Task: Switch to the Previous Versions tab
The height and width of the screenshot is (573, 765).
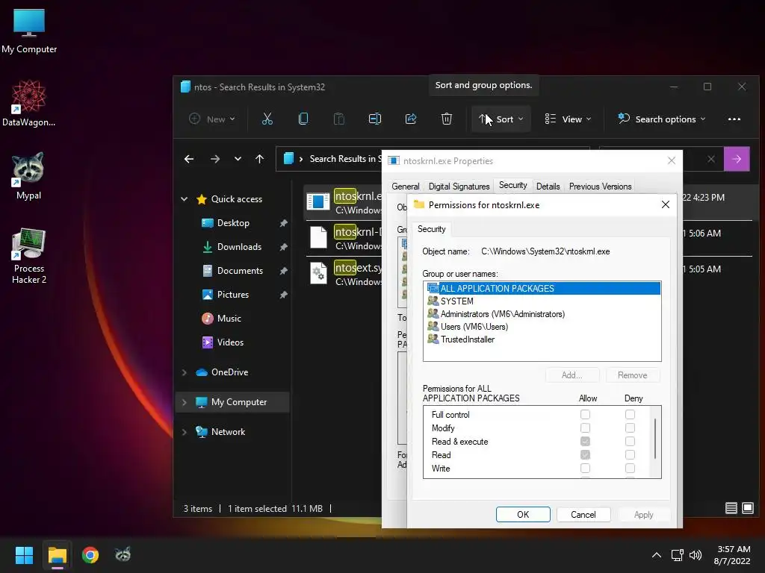Action: coord(600,186)
